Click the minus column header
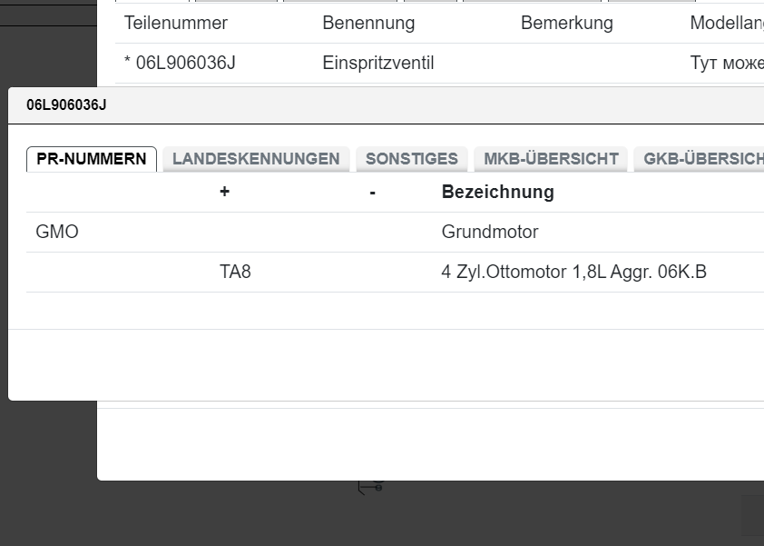The width and height of the screenshot is (764, 546). 373,192
